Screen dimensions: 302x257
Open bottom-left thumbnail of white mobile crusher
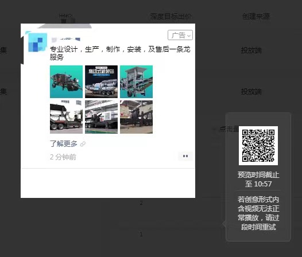[66, 117]
